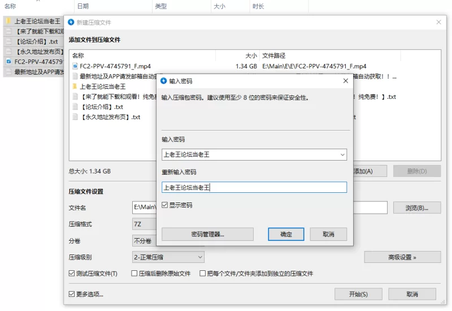452x311 pixels.
Task: Select the 上老王论坛当老王 folder icon in archive list
Action: 75,87
